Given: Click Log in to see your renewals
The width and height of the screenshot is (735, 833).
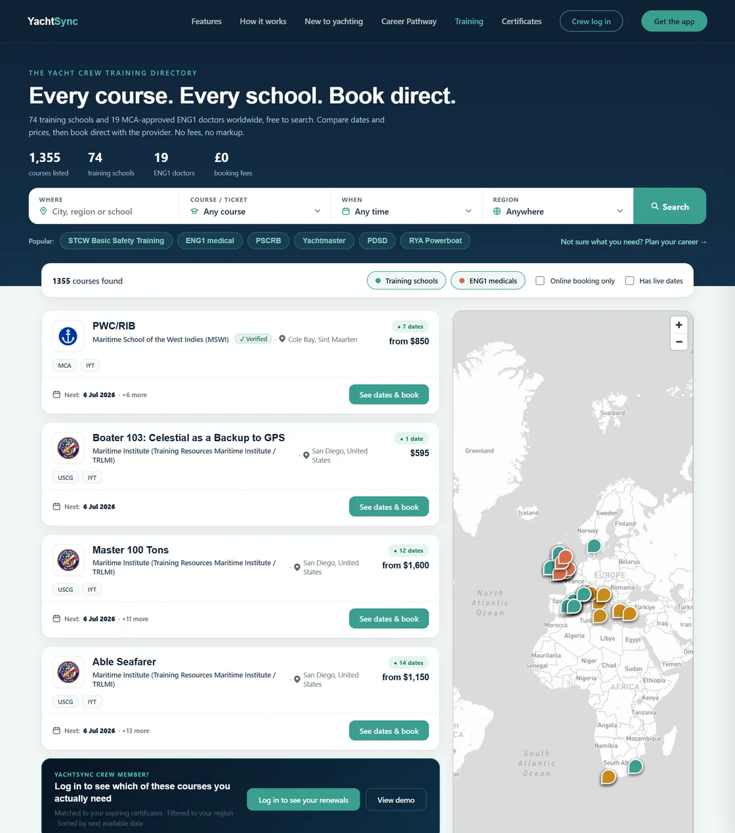Looking at the screenshot, I should point(304,800).
